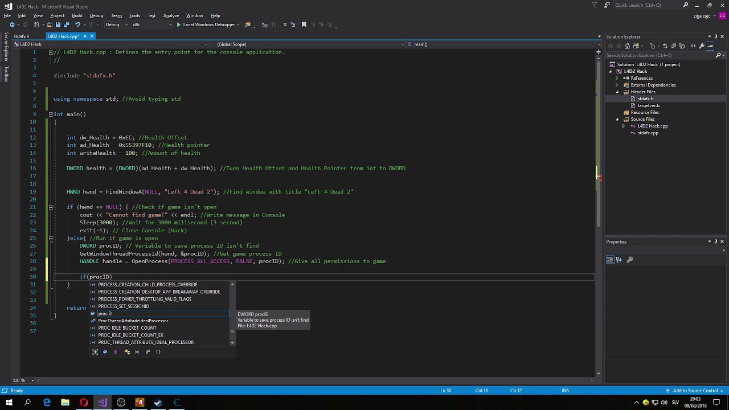729x410 pixels.
Task: Click the Undo toolbar icon
Action: [x=77, y=25]
